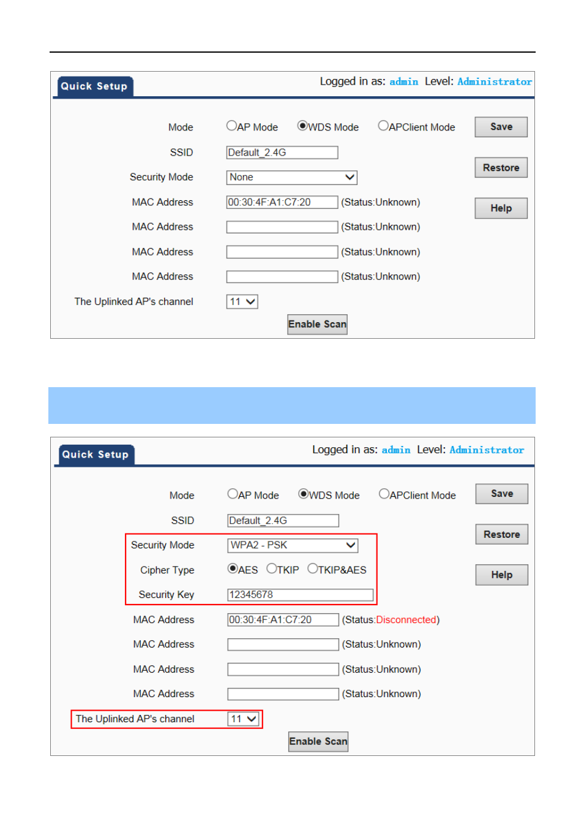Image resolution: width=584 pixels, height=827 pixels.
Task: Select AP Mode in the None-security panel
Action: coord(231,126)
